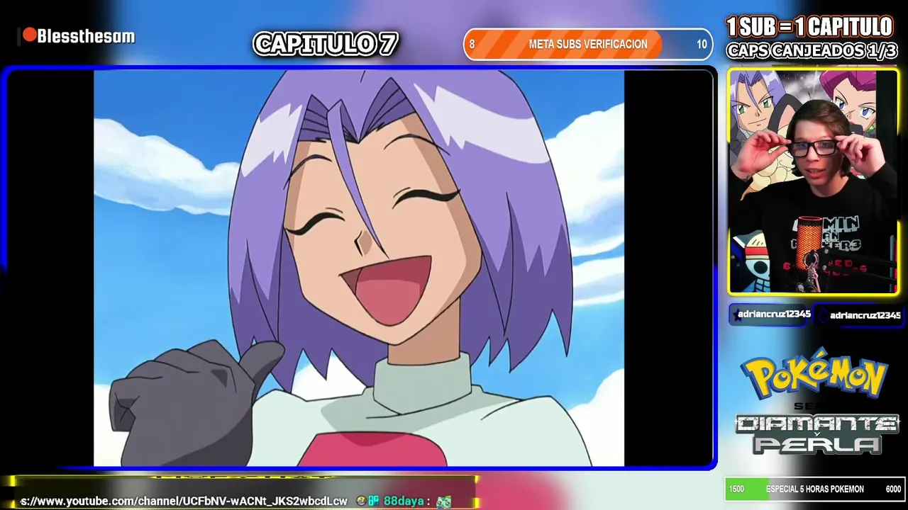Click the Blessthesam channel name
The height and width of the screenshot is (510, 908).
point(86,36)
